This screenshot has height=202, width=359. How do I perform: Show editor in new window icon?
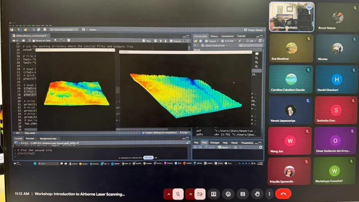click(x=24, y=41)
